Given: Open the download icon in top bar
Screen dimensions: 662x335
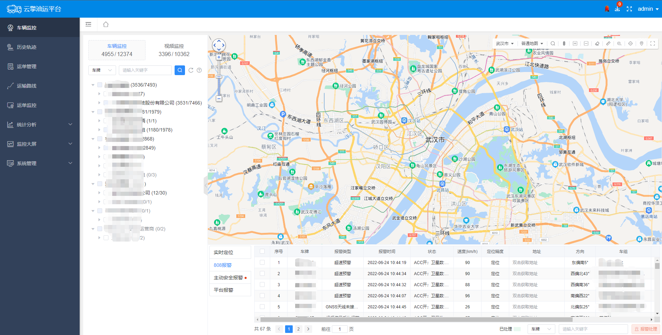Looking at the screenshot, I should [x=617, y=9].
